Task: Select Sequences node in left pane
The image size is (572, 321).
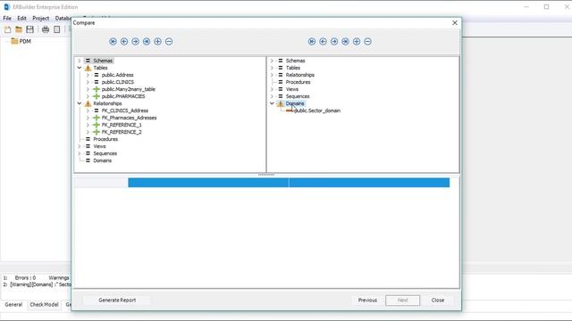Action: pos(105,153)
